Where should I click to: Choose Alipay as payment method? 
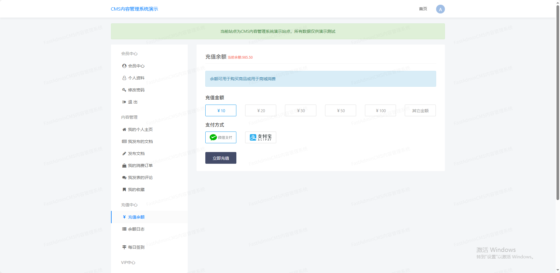point(260,137)
